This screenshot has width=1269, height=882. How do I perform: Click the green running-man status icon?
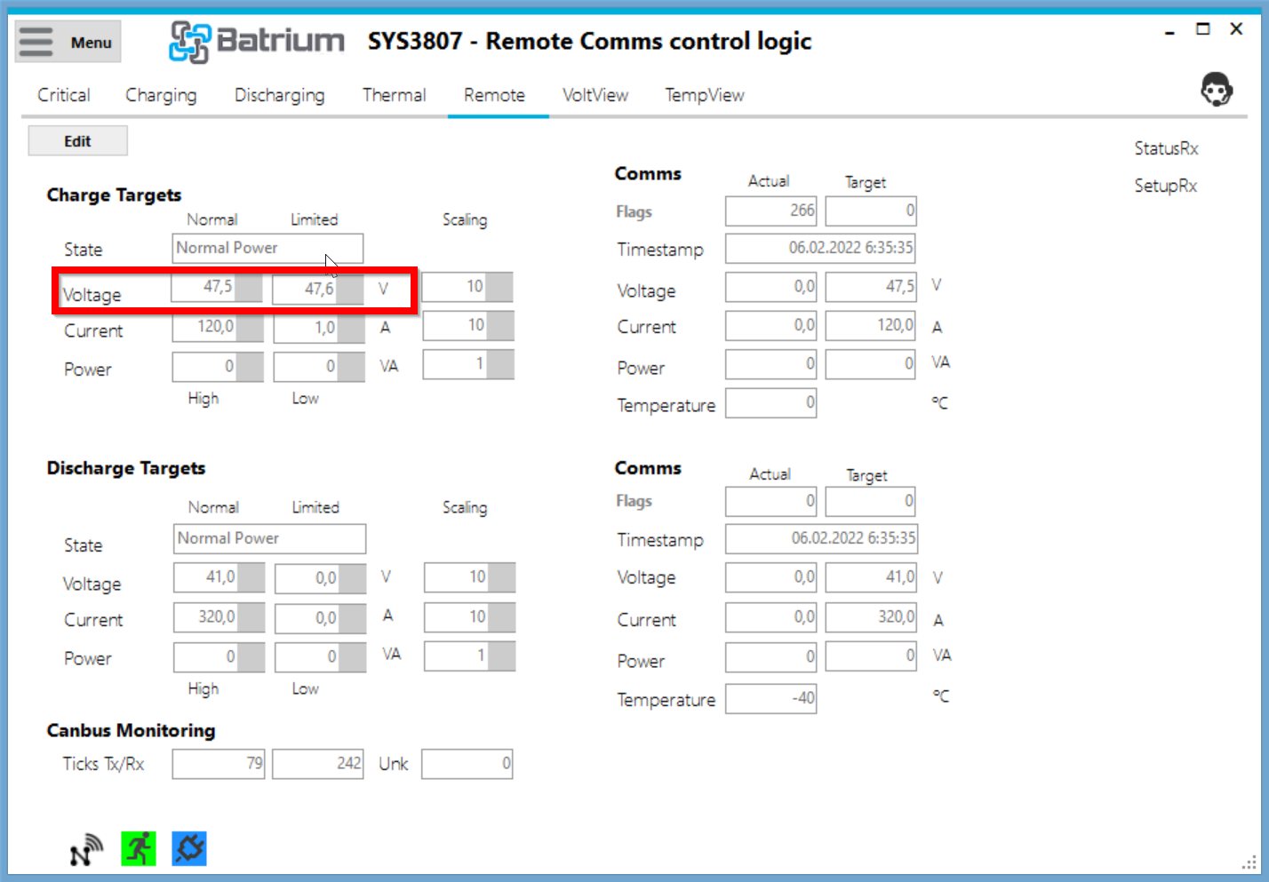(139, 849)
